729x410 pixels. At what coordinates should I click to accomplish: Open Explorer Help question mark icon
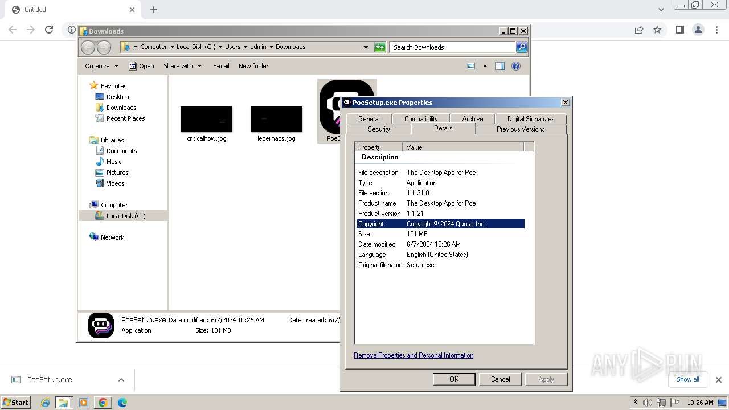[x=516, y=66]
